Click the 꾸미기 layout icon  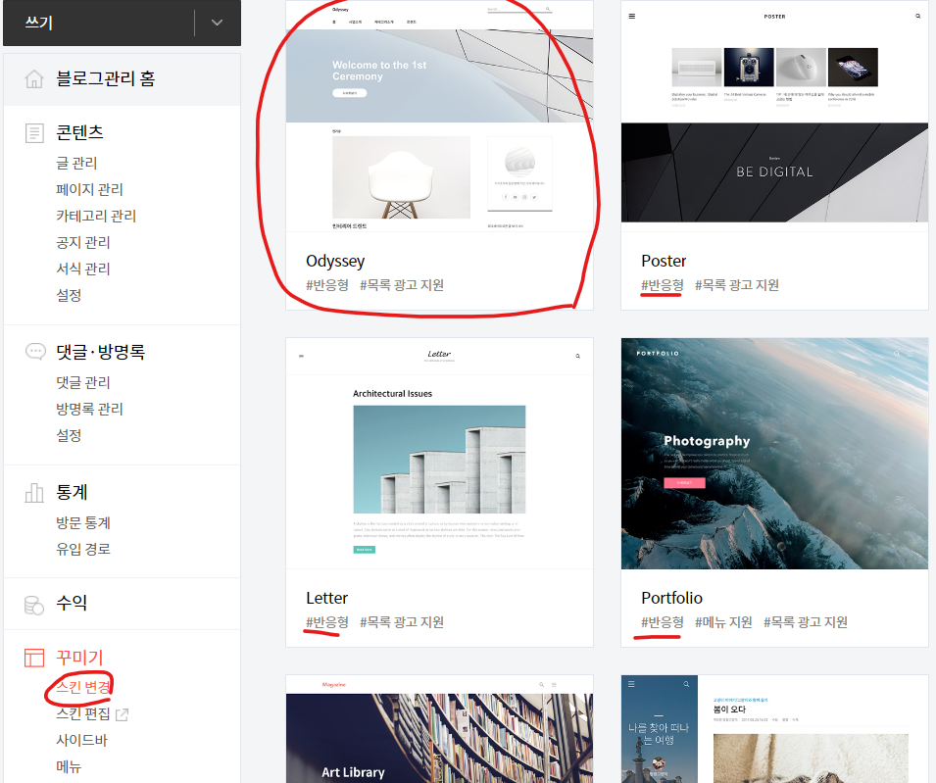click(x=34, y=658)
